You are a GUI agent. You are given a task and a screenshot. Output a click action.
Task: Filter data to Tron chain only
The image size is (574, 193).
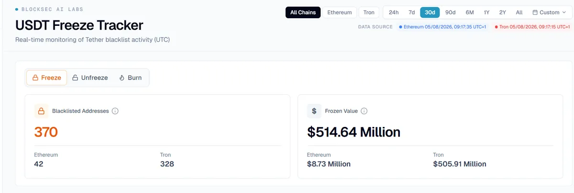pos(369,12)
